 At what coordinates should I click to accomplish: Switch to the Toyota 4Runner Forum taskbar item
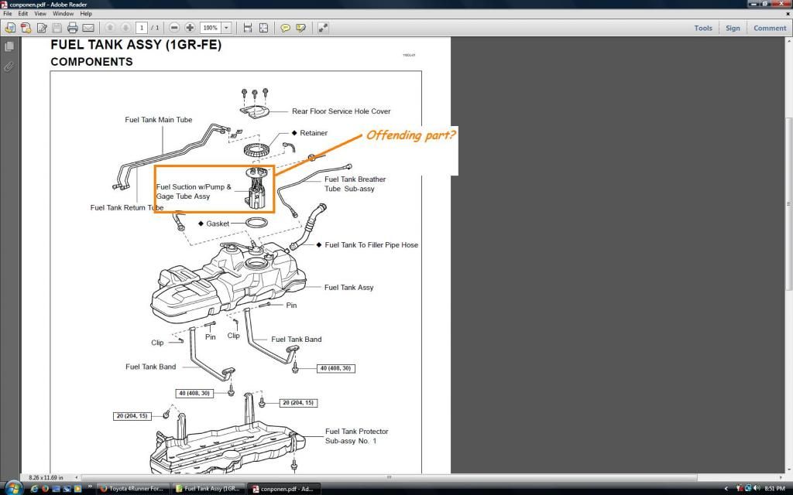[134, 489]
